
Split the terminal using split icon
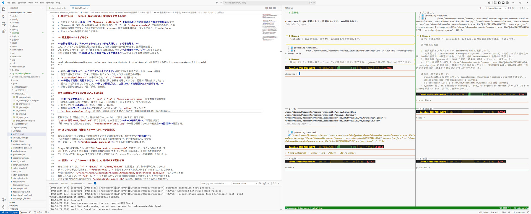pos(509,8)
